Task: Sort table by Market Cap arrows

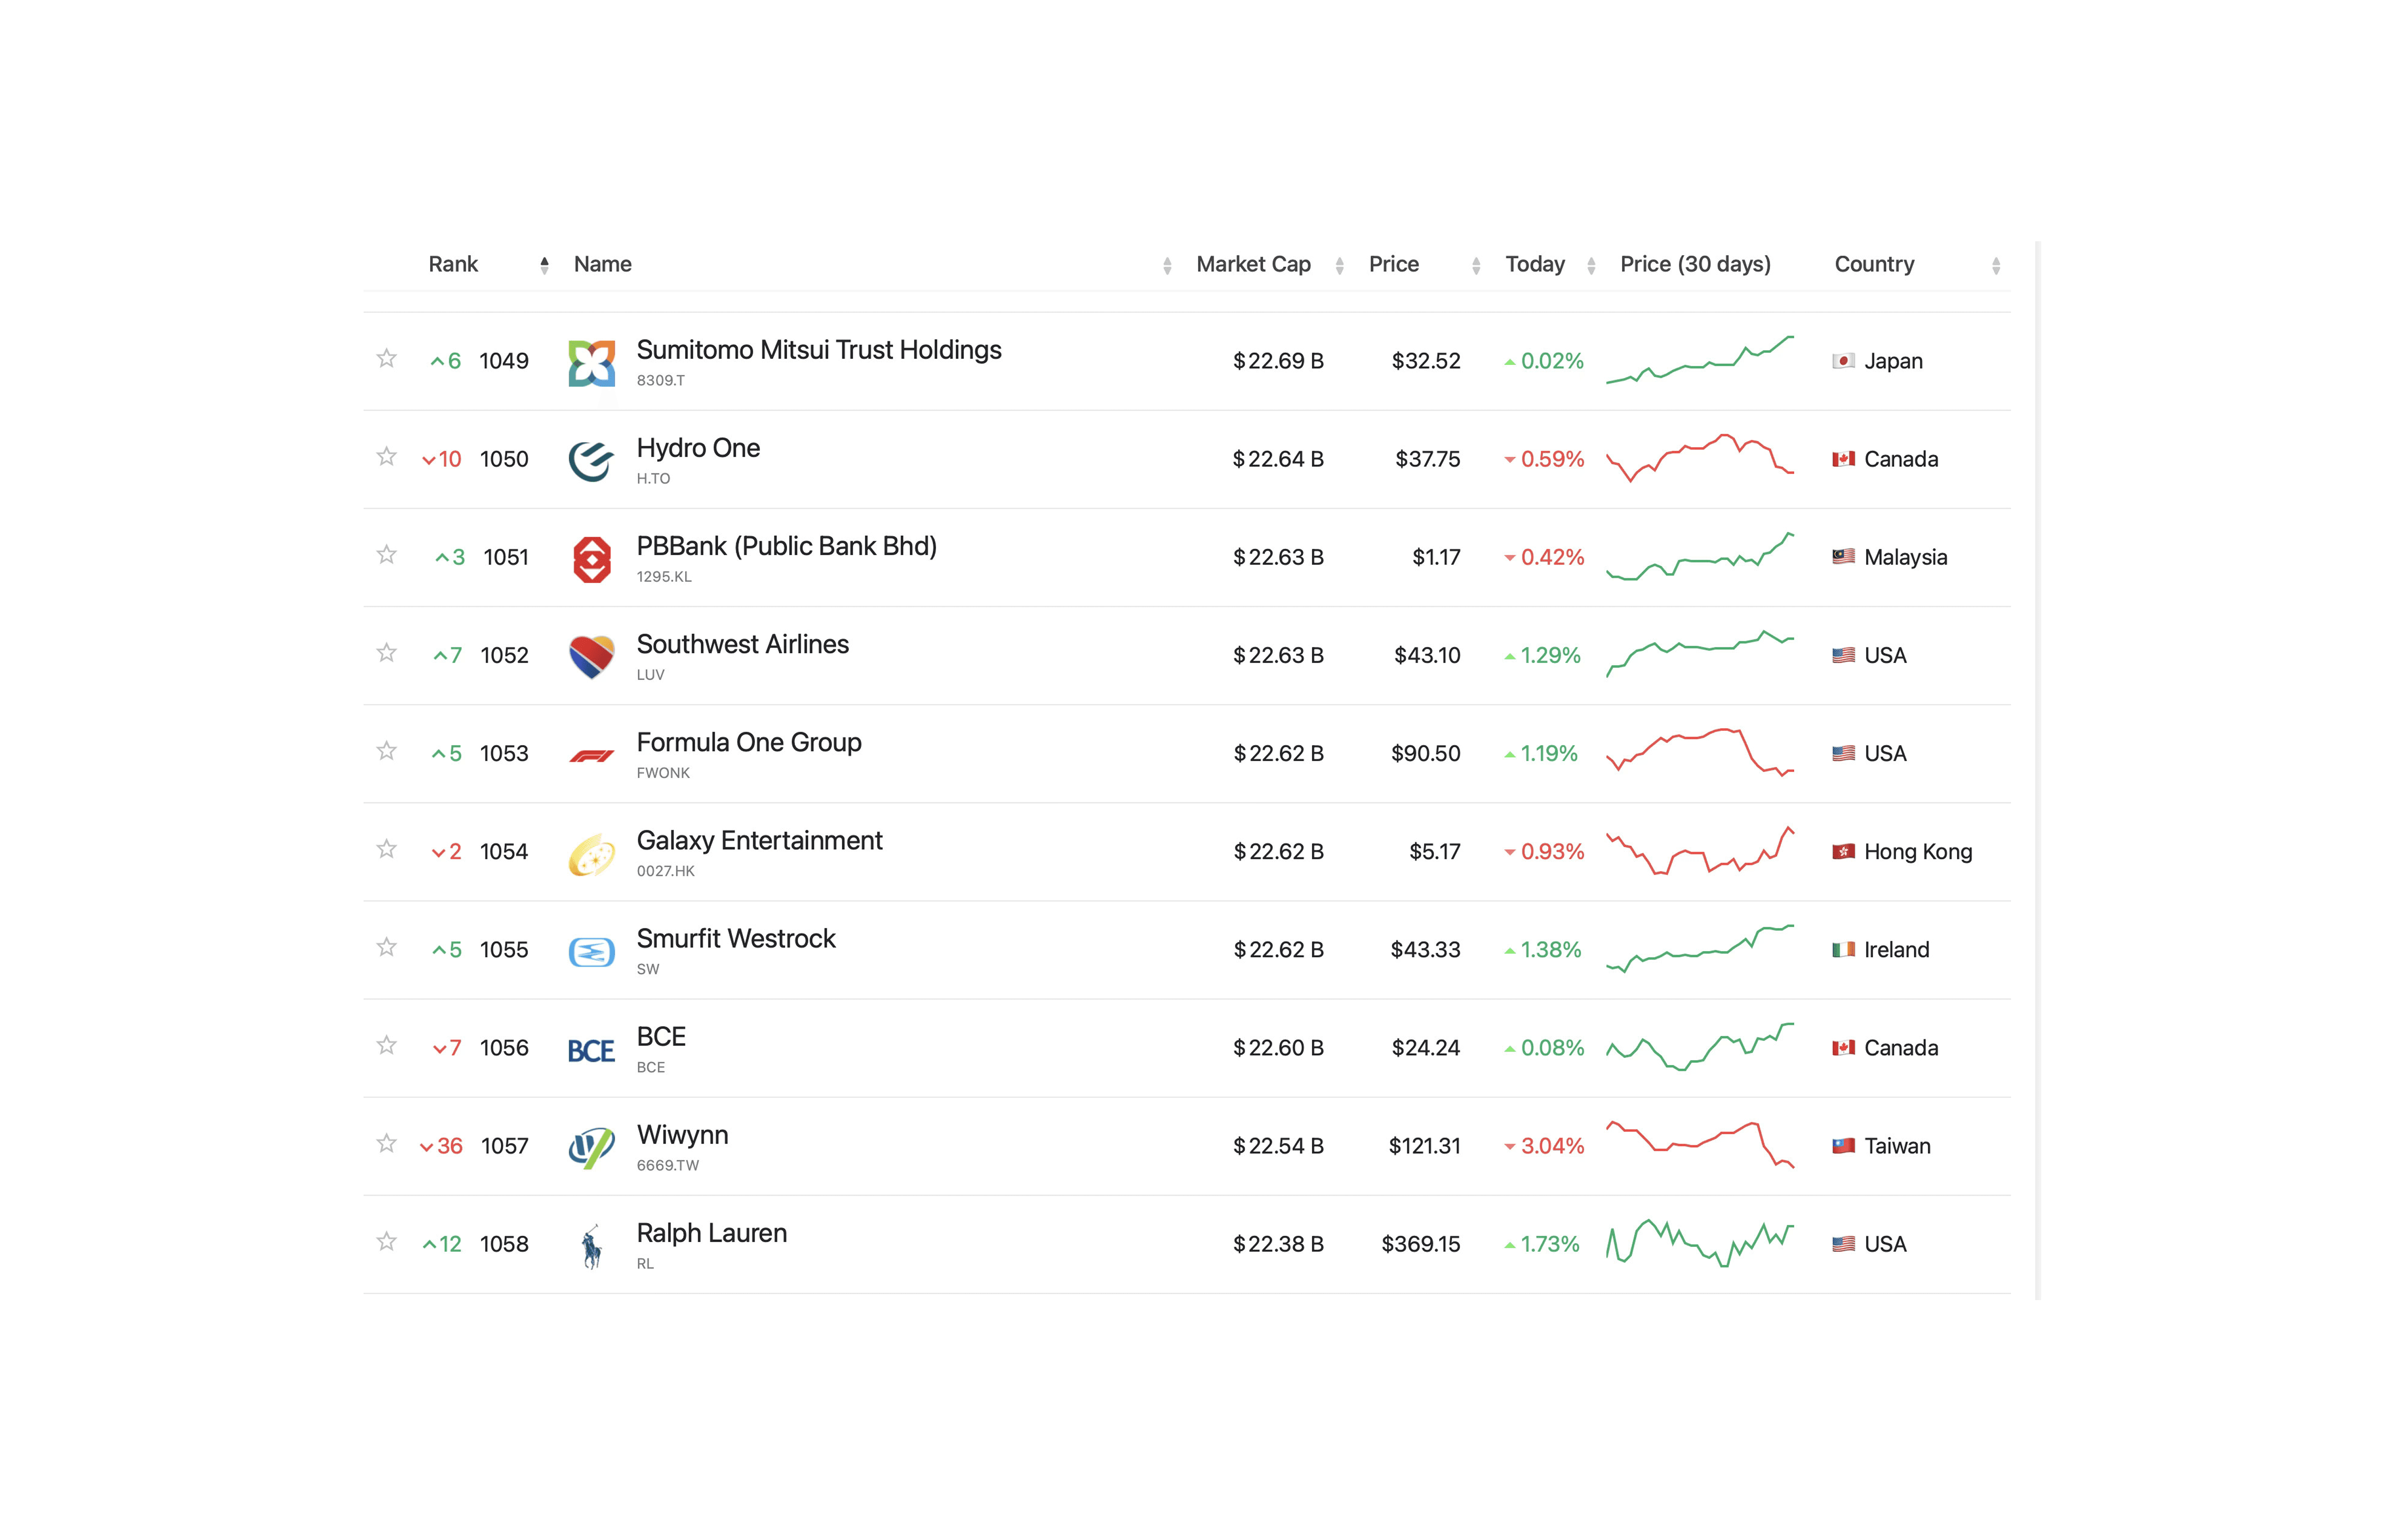Action: [1338, 265]
